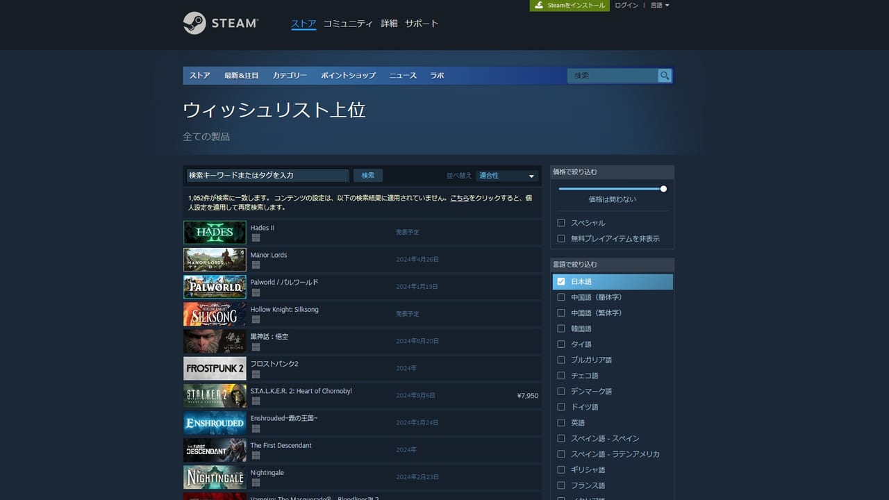Image resolution: width=889 pixels, height=500 pixels.
Task: Check 英語 language filter
Action: (561, 422)
